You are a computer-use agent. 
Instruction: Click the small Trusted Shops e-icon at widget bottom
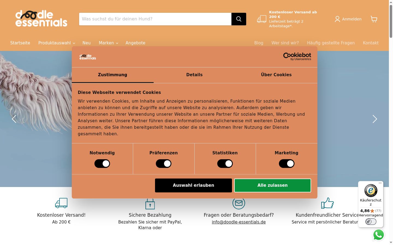pyautogui.click(x=371, y=222)
